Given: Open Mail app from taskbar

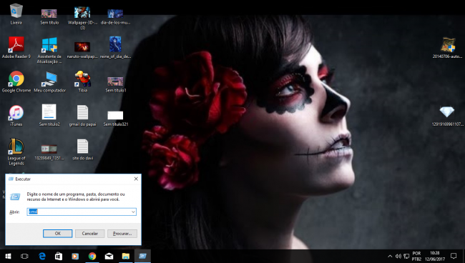Looking at the screenshot, I should tap(109, 256).
